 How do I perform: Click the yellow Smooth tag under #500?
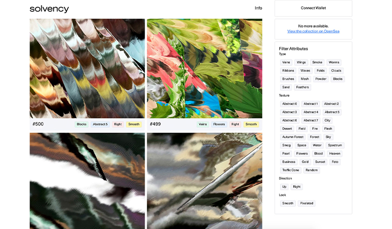coord(134,124)
